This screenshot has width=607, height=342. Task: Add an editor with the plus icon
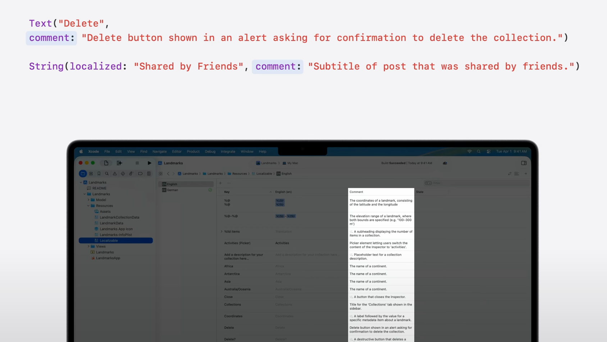526,174
